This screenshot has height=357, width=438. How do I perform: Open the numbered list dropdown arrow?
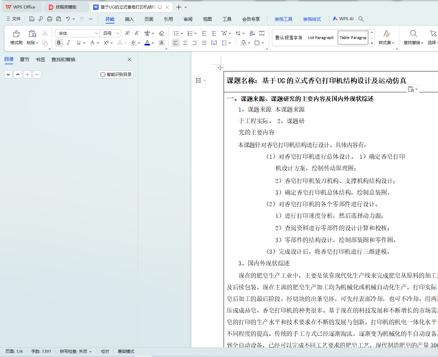pyautogui.click(x=196, y=34)
